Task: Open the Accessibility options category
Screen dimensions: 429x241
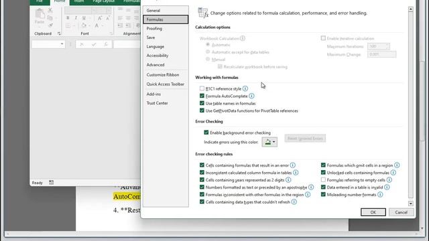Action: (x=166, y=56)
